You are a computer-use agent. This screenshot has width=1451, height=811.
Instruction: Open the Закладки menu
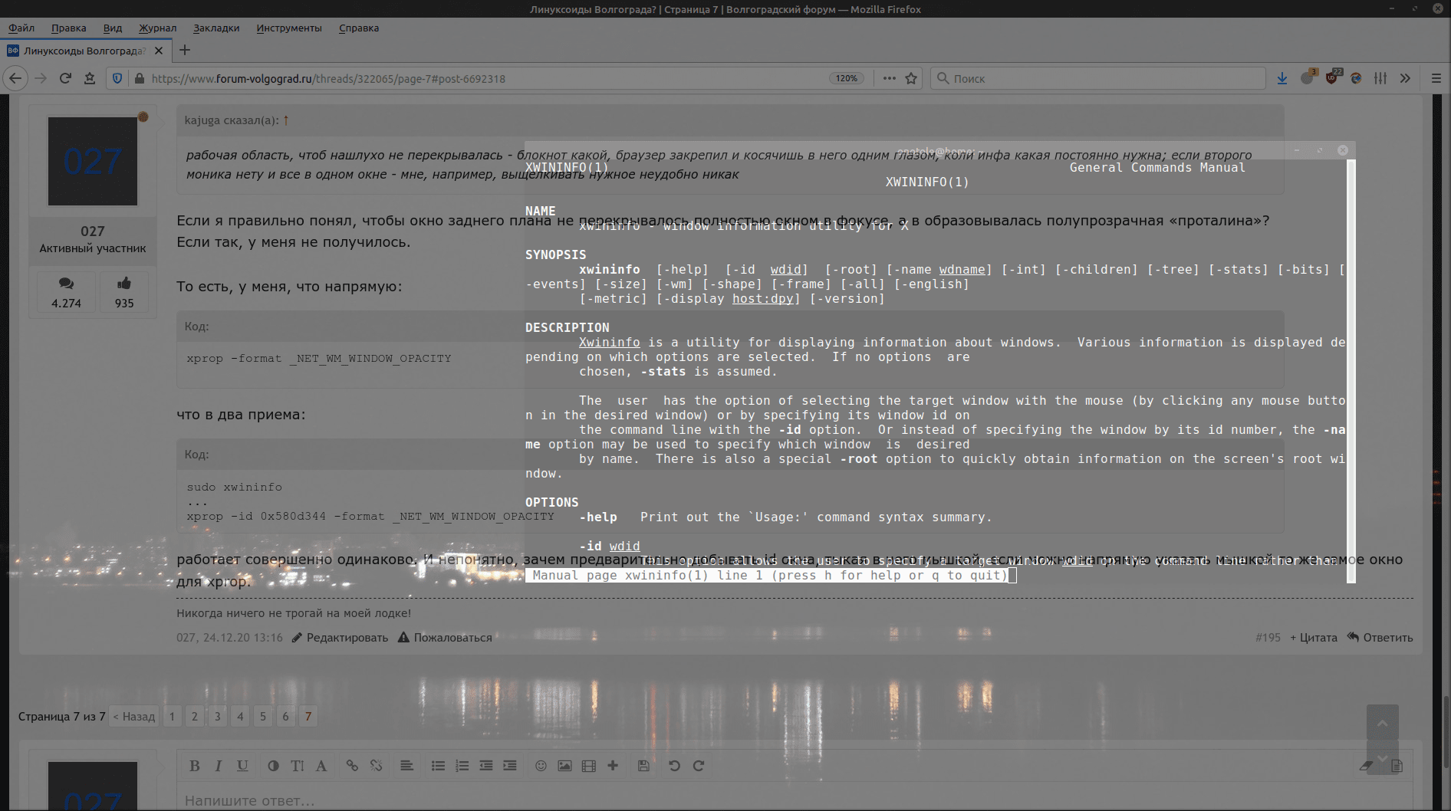click(x=216, y=28)
